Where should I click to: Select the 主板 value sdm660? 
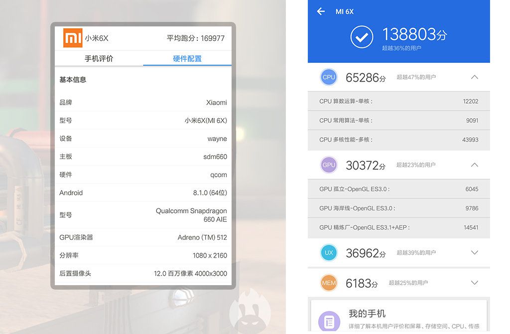[x=215, y=157]
